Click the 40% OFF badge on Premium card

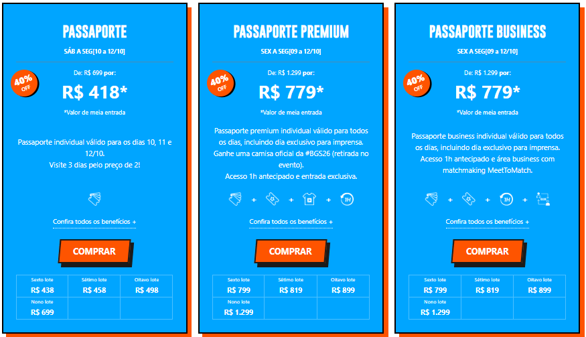(x=221, y=83)
